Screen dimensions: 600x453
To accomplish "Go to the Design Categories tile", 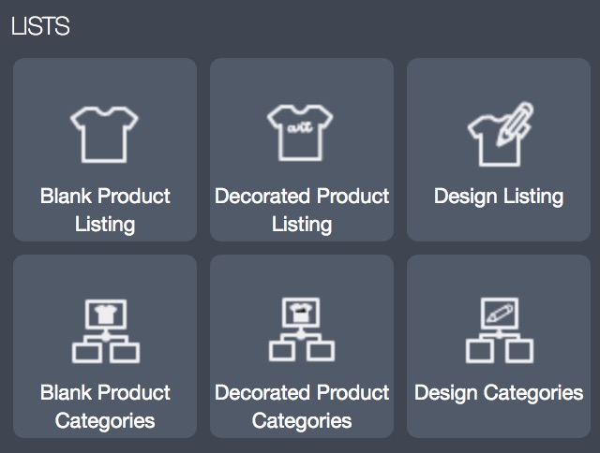I will click(x=499, y=346).
